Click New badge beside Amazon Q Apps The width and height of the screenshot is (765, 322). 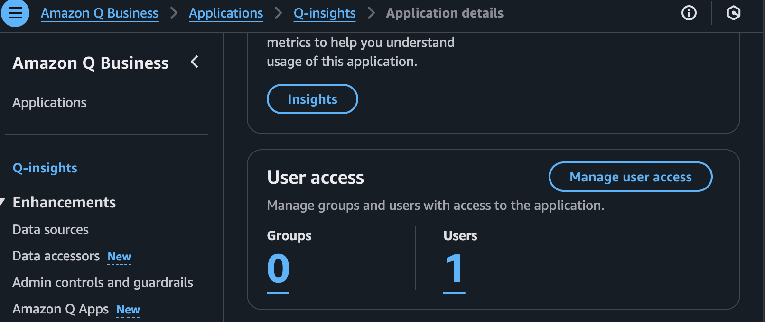pos(129,310)
